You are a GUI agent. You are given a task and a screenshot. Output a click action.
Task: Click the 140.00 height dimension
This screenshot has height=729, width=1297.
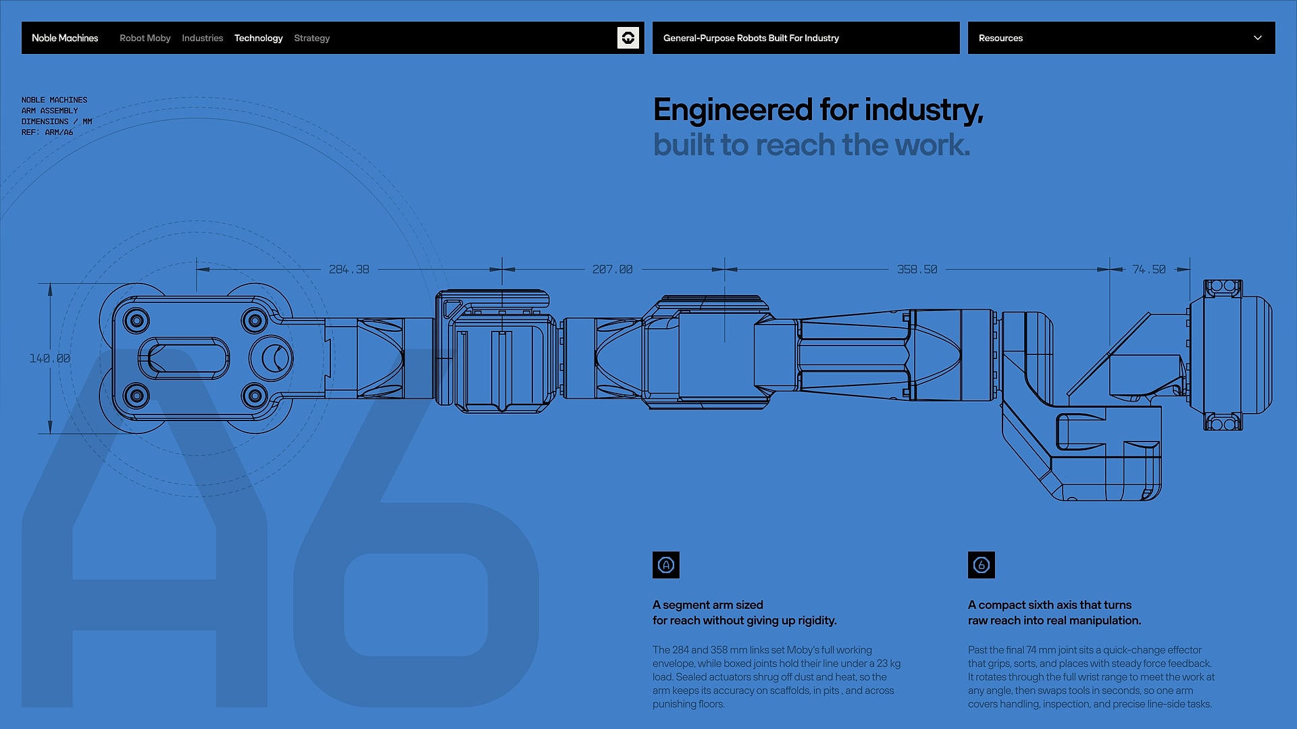(x=49, y=358)
